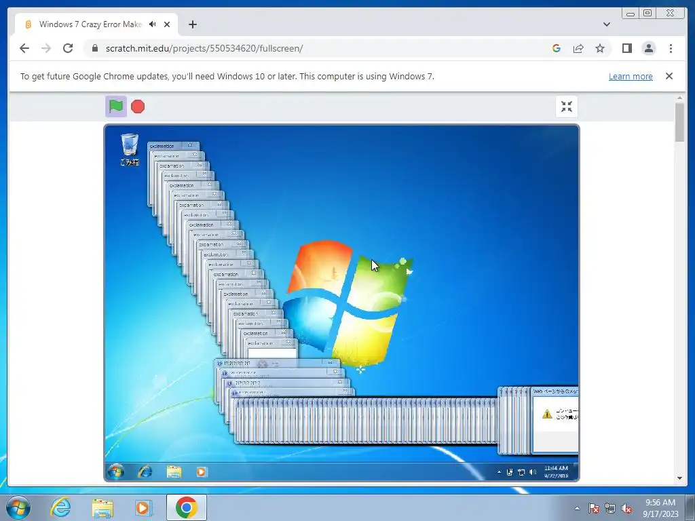
Task: Mute the tab via the speaker icon
Action: [153, 24]
